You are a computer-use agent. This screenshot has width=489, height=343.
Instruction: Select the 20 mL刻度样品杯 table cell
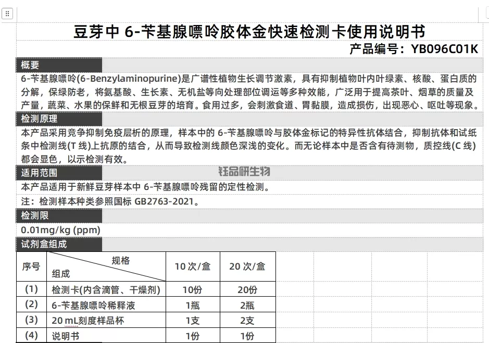pyautogui.click(x=87, y=320)
